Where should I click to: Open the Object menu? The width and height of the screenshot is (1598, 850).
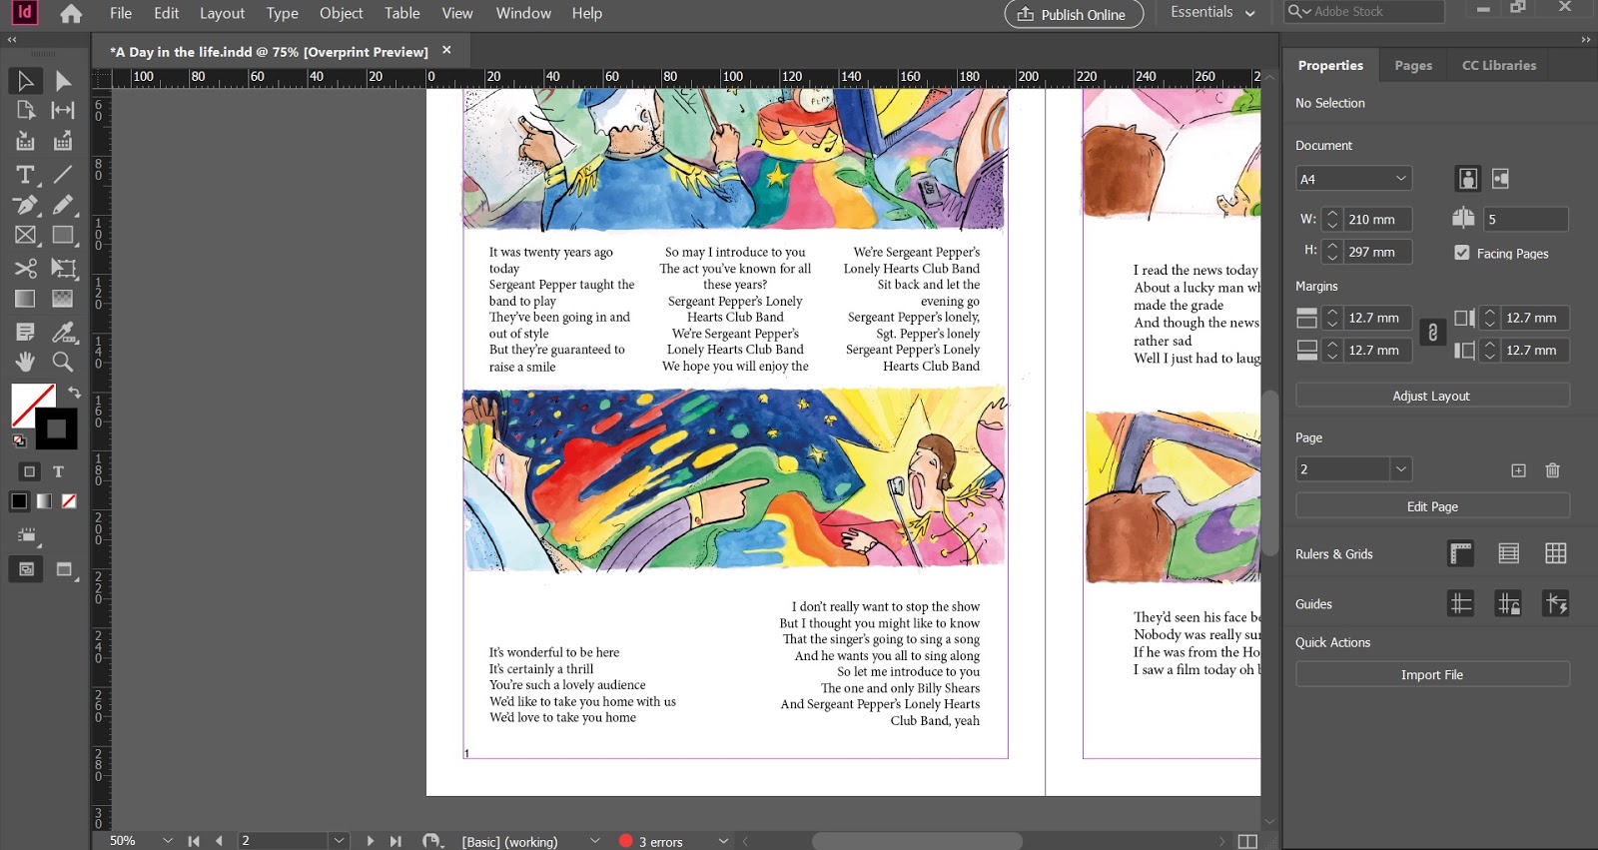341,13
